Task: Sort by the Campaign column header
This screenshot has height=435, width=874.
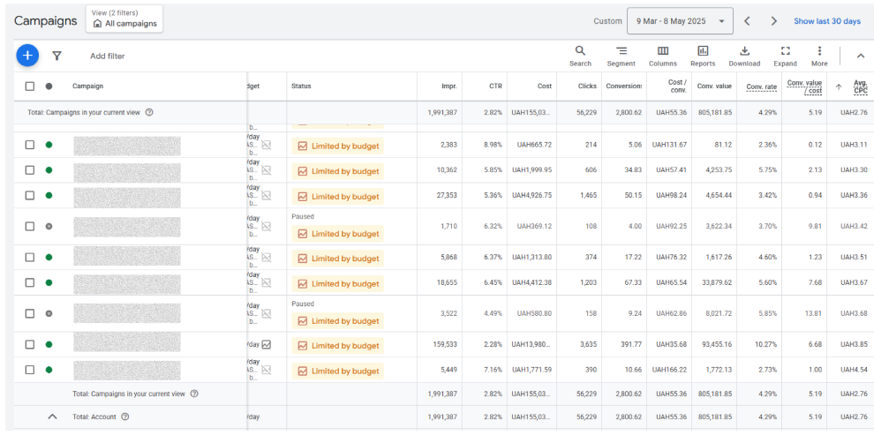Action: pyautogui.click(x=87, y=86)
